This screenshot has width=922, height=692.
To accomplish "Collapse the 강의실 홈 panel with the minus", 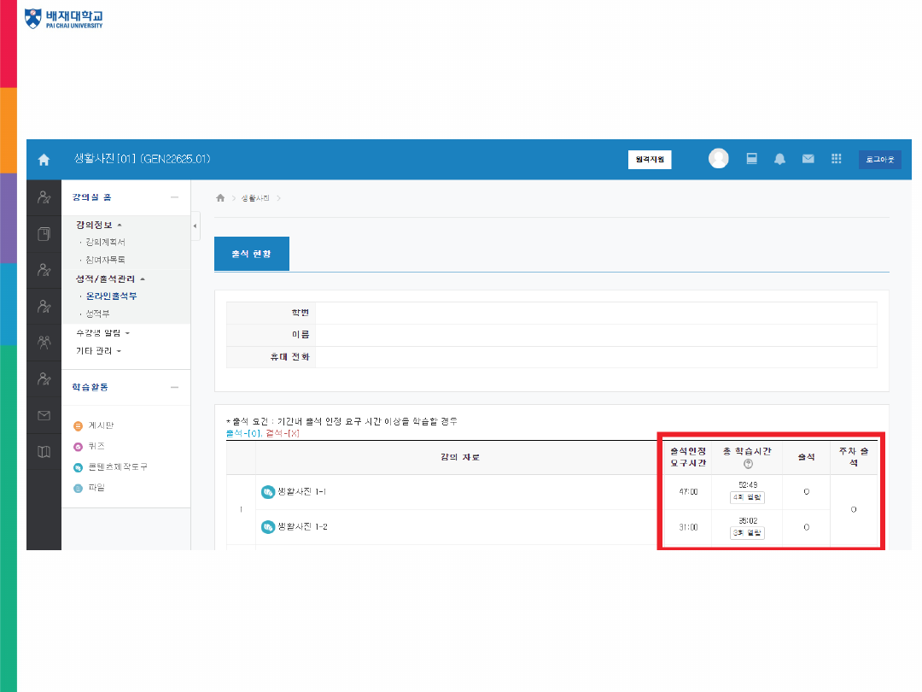I will [x=174, y=197].
